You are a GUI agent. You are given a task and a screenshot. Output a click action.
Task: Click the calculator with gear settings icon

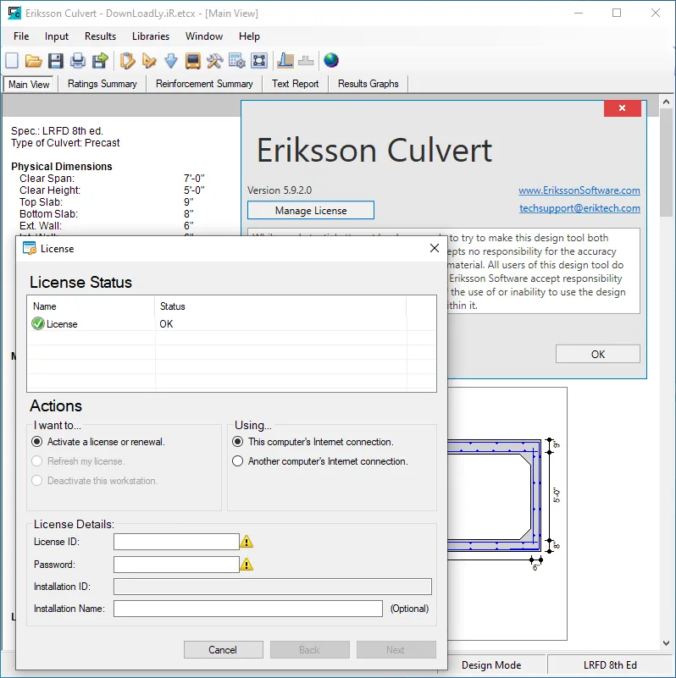pos(237,61)
